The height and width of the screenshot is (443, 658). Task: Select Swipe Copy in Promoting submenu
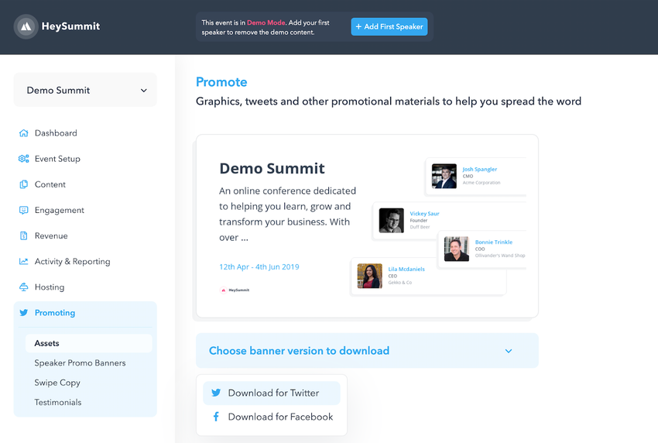[57, 383]
